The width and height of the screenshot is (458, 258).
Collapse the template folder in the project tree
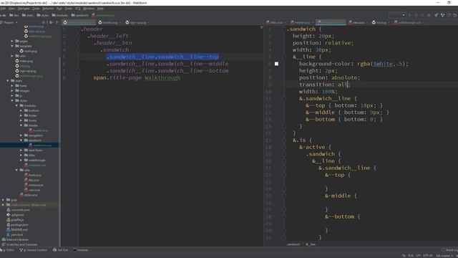pyautogui.click(x=12, y=46)
